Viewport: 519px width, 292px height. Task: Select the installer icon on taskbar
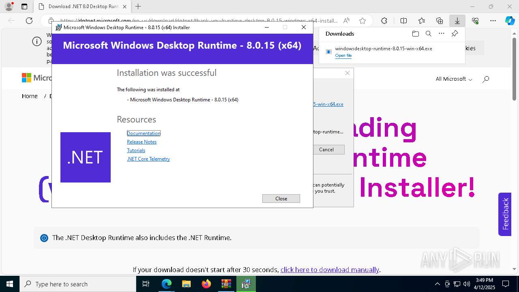pos(246,284)
